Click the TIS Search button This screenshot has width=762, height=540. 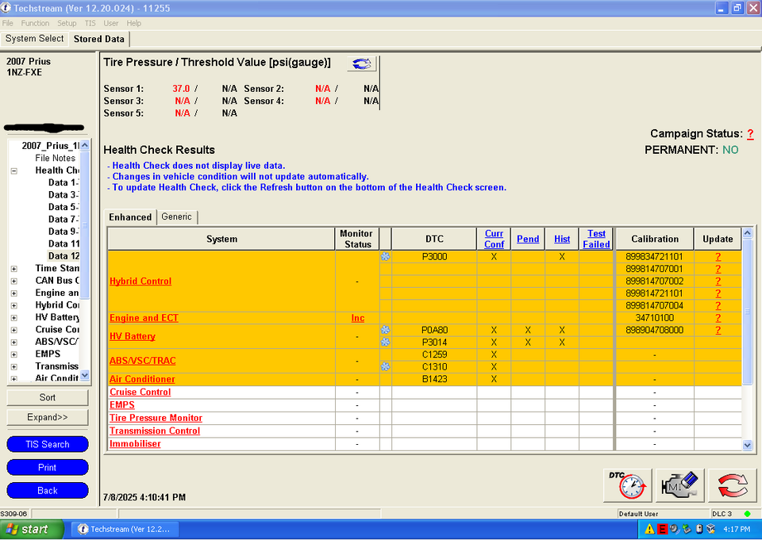(x=48, y=444)
